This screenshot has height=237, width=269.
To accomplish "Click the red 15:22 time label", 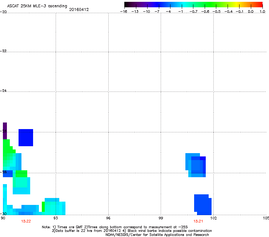I will pyautogui.click(x=26, y=221).
